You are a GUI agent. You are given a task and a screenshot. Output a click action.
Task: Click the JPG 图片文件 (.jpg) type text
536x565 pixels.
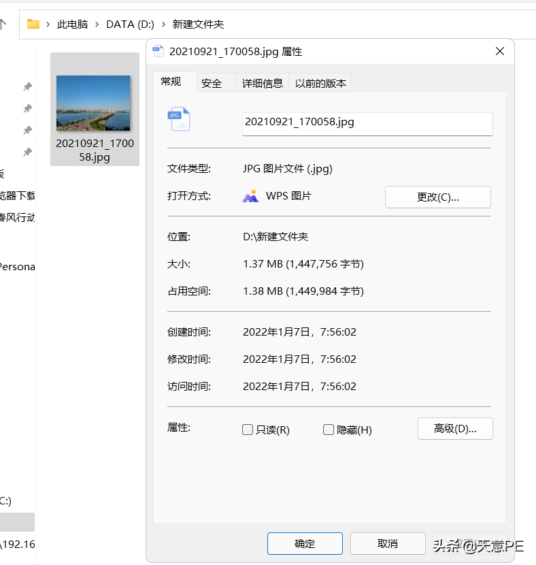point(287,169)
